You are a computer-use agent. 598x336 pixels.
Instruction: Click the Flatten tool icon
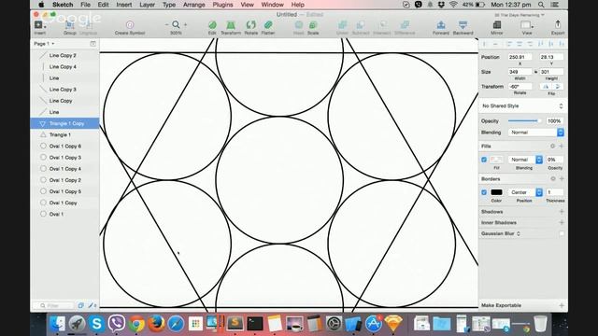click(x=268, y=25)
